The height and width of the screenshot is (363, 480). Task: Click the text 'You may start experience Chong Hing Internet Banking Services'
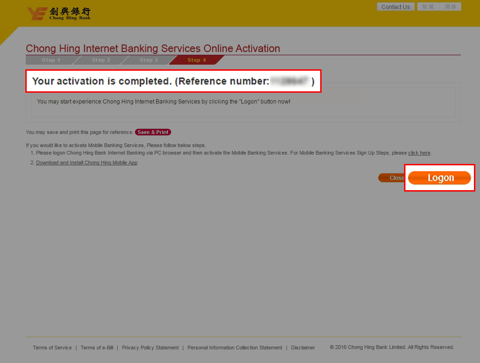[164, 102]
